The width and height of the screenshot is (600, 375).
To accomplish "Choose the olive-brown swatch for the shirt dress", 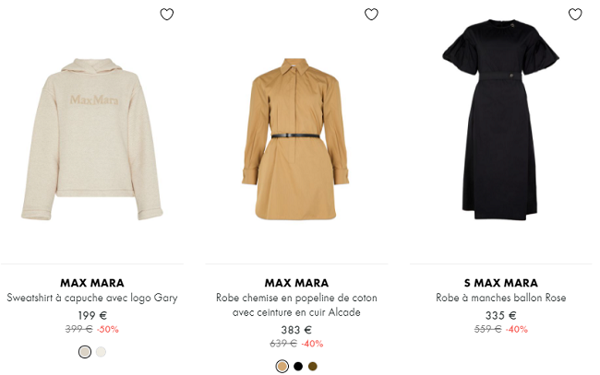I will point(313,367).
